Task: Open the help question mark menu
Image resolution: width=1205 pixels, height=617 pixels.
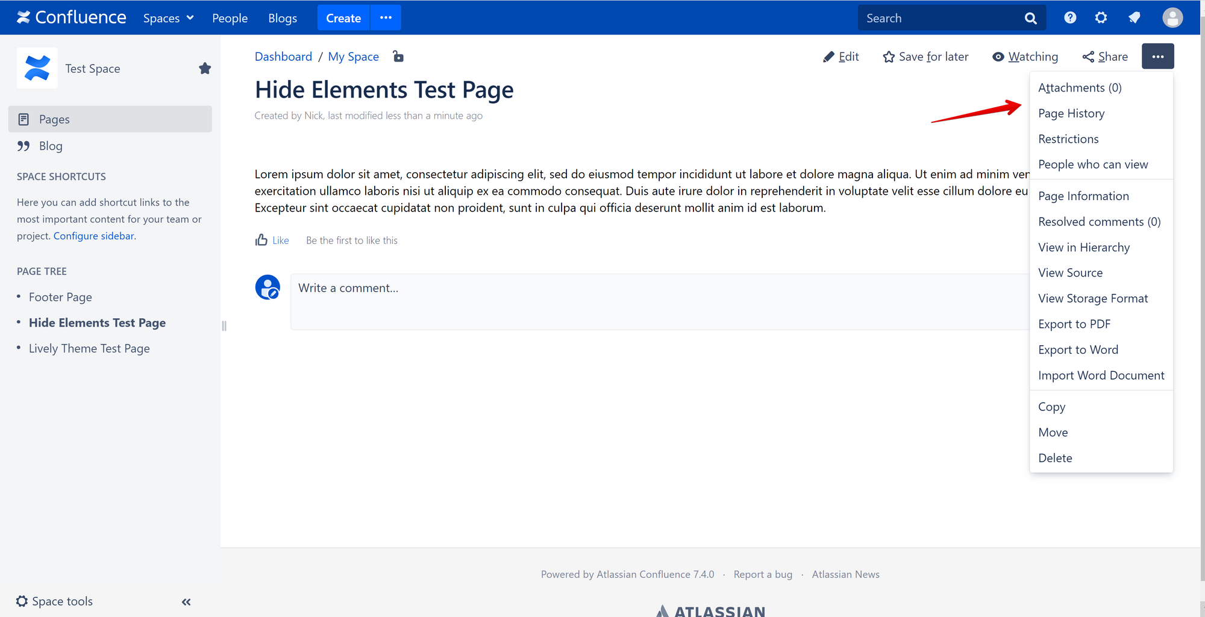Action: tap(1070, 17)
